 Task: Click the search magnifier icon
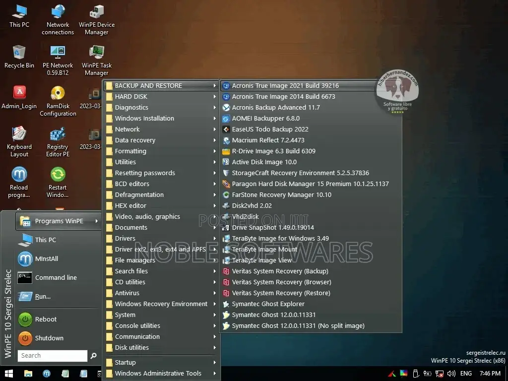tap(94, 355)
